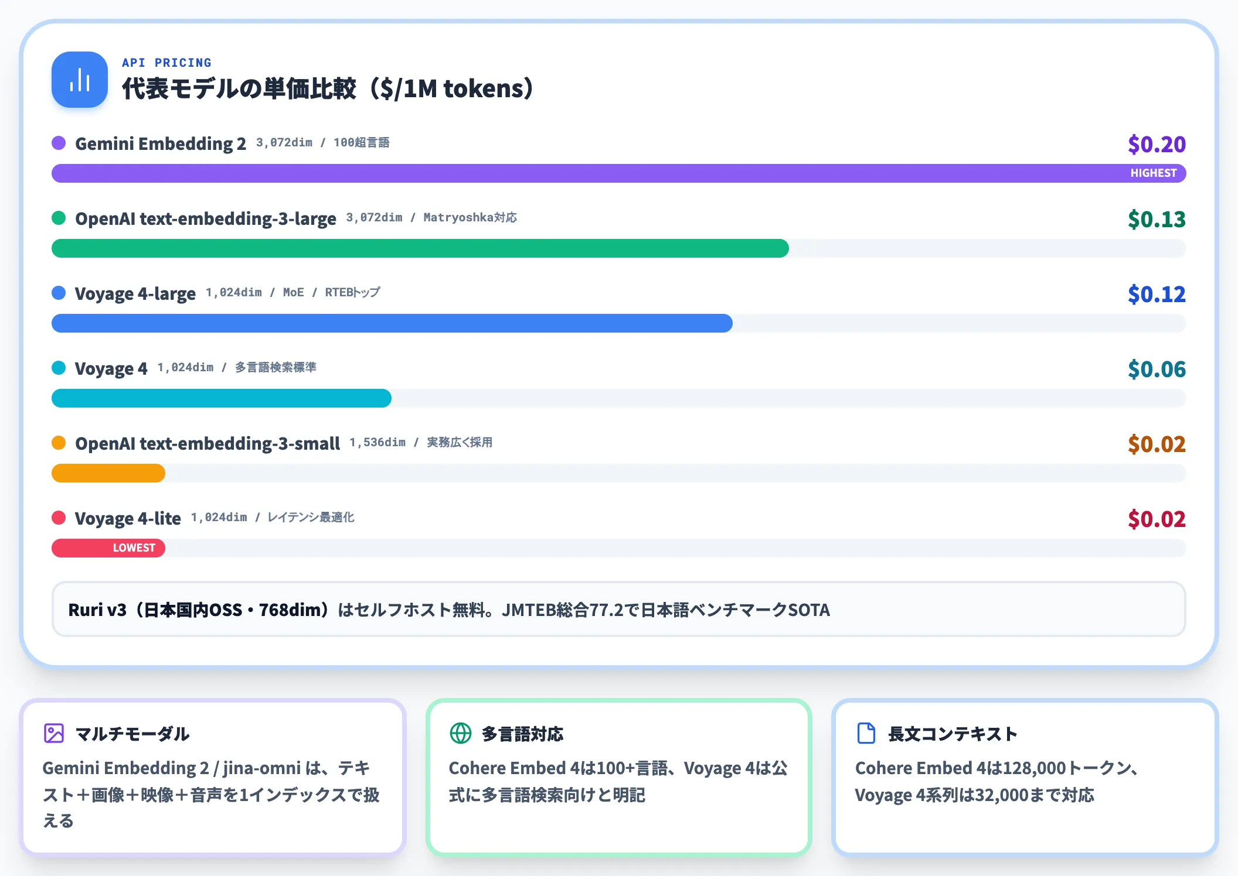Click the OpenAI text-embedding-3-large model name

pyautogui.click(x=206, y=218)
